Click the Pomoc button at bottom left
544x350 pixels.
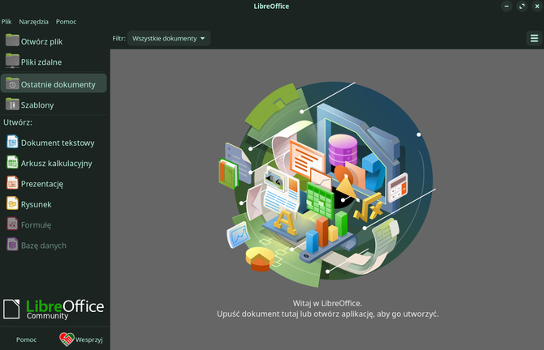tap(26, 339)
